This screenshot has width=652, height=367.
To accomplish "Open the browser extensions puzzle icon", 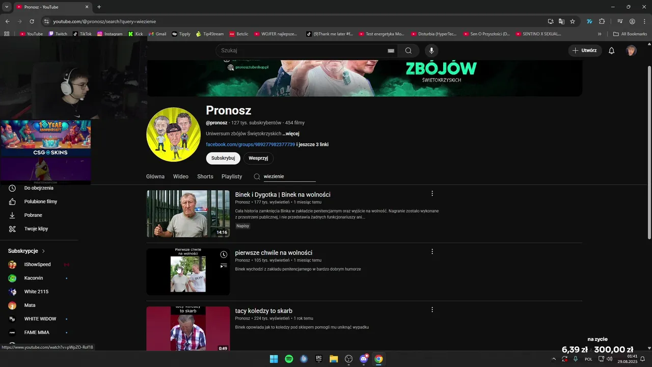I will [x=602, y=21].
